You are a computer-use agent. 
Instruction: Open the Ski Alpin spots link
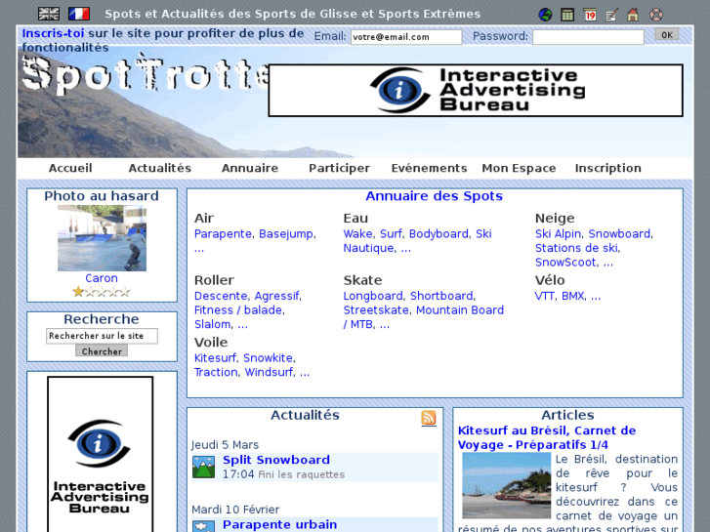[558, 233]
